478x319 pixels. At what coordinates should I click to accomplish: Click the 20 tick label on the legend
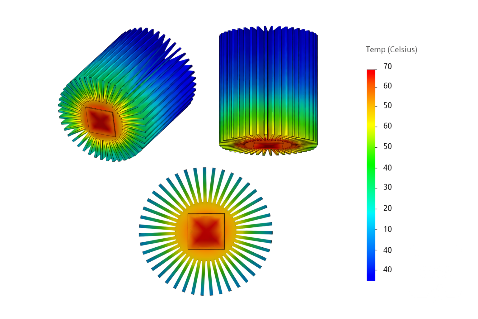pyautogui.click(x=387, y=208)
